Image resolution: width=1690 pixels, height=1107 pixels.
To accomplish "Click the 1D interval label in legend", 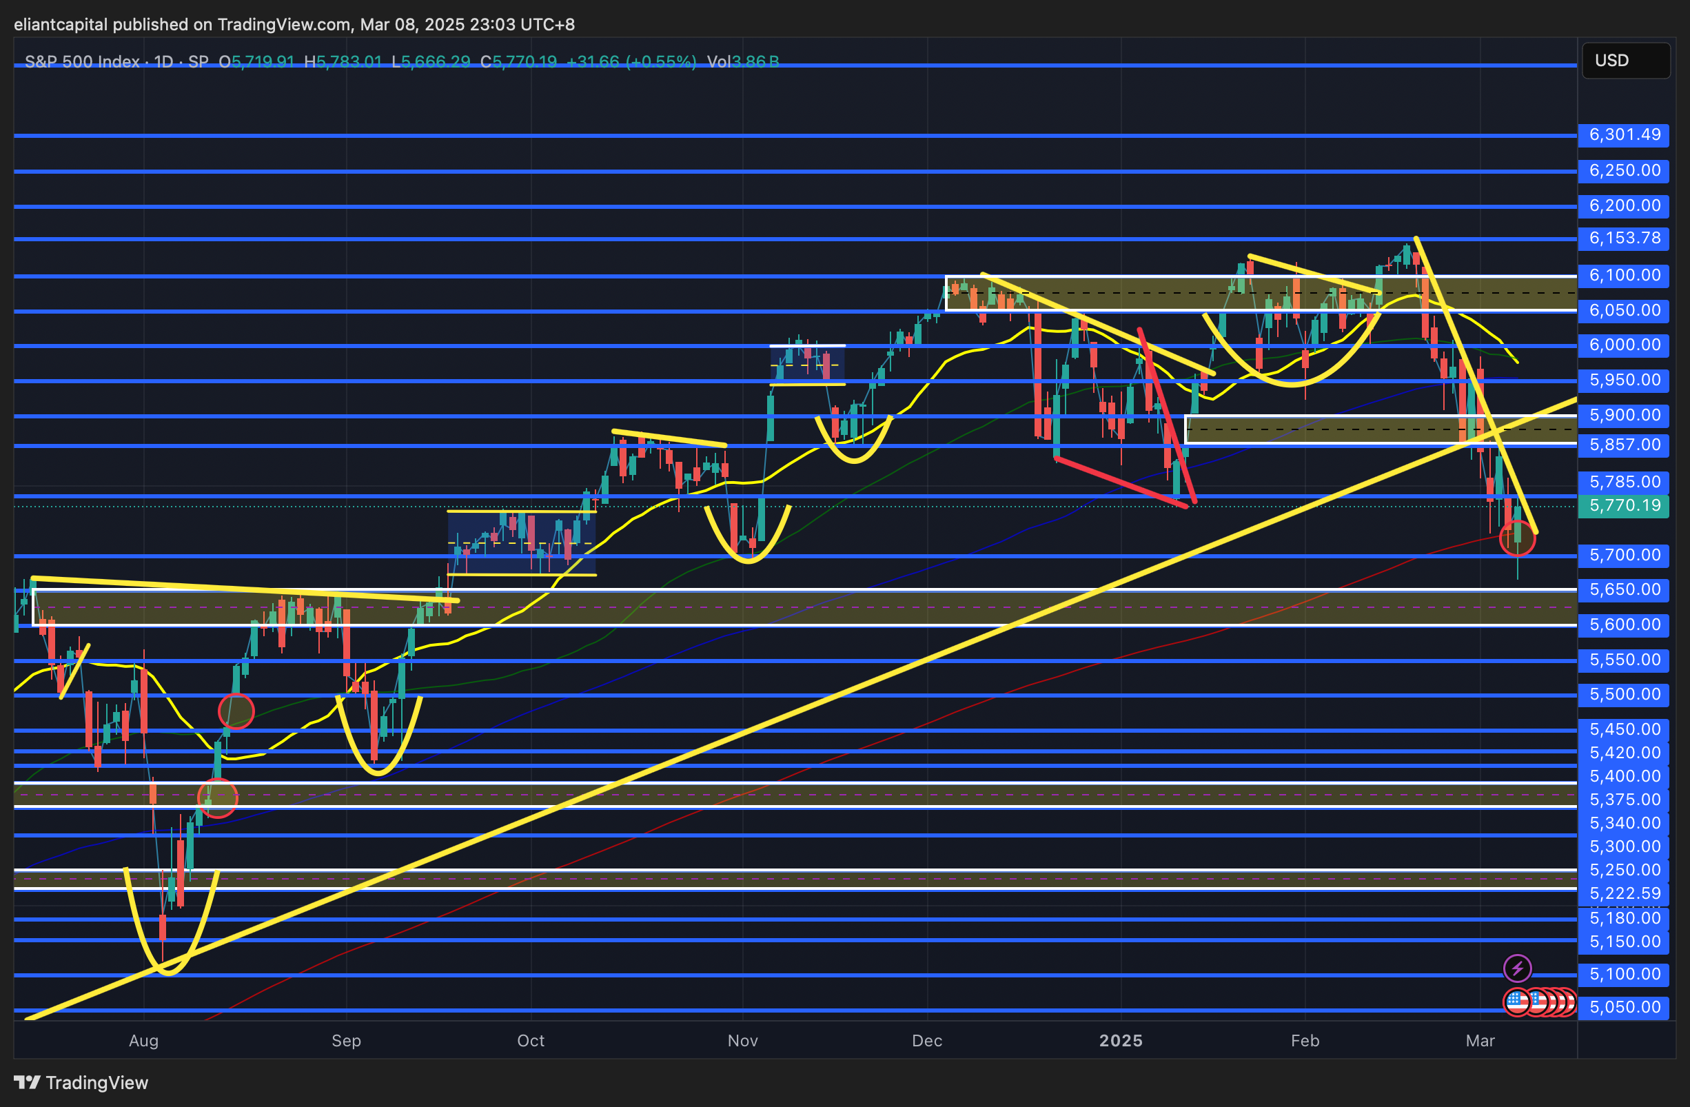I will pyautogui.click(x=163, y=62).
